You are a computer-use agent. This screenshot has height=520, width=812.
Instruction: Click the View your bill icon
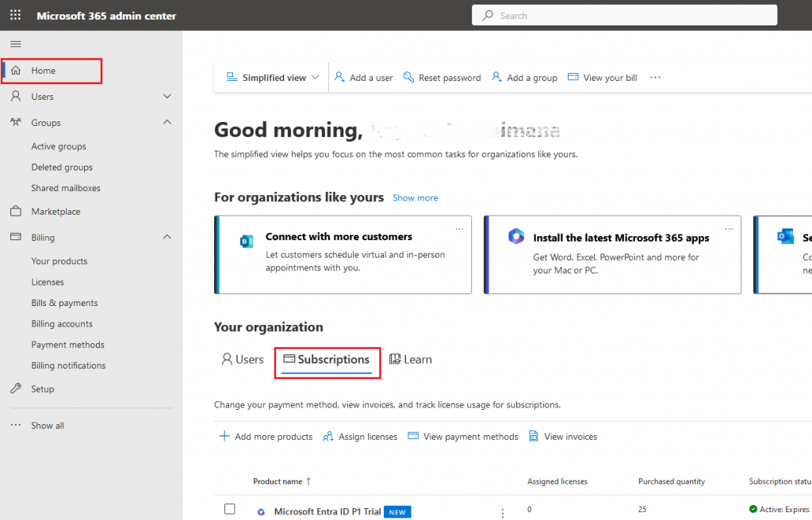click(573, 78)
